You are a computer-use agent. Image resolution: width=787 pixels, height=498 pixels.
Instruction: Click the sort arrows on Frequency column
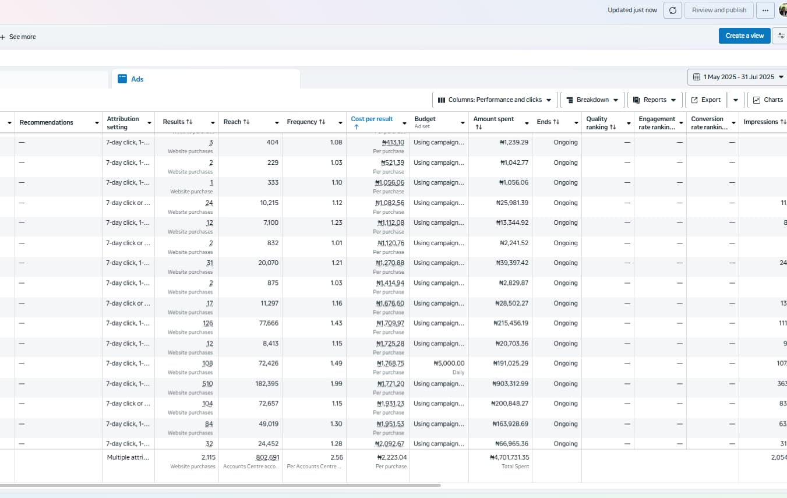(x=323, y=122)
